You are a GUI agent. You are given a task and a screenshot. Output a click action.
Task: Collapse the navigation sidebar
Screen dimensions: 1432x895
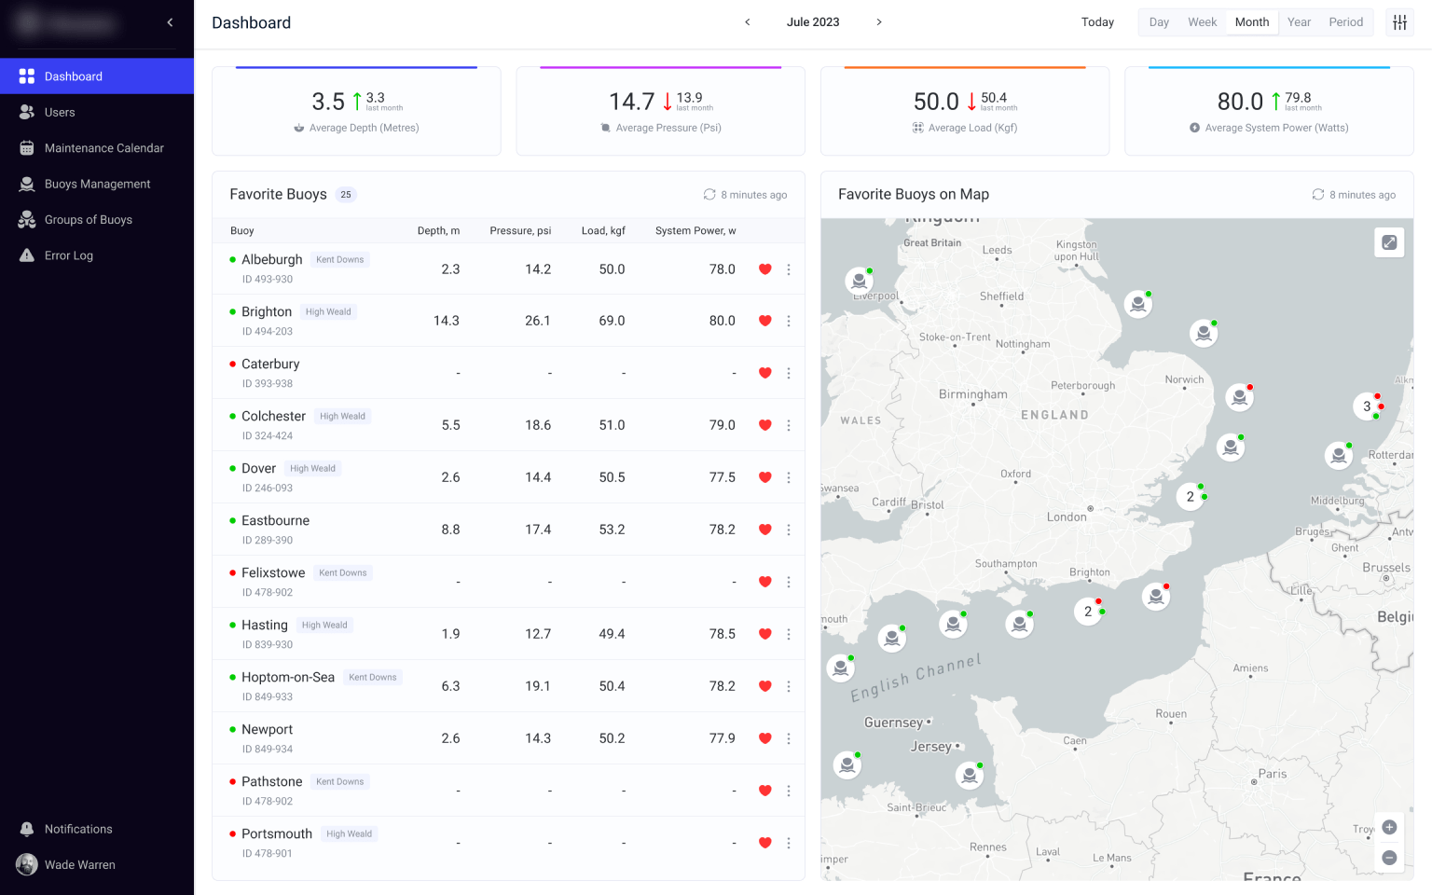point(170,21)
